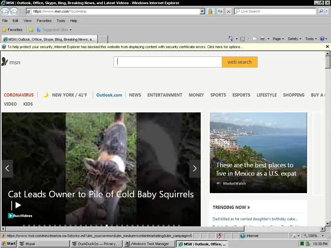331x248 pixels.
Task: Go to the ENTERTAINMENT section
Action: point(165,95)
